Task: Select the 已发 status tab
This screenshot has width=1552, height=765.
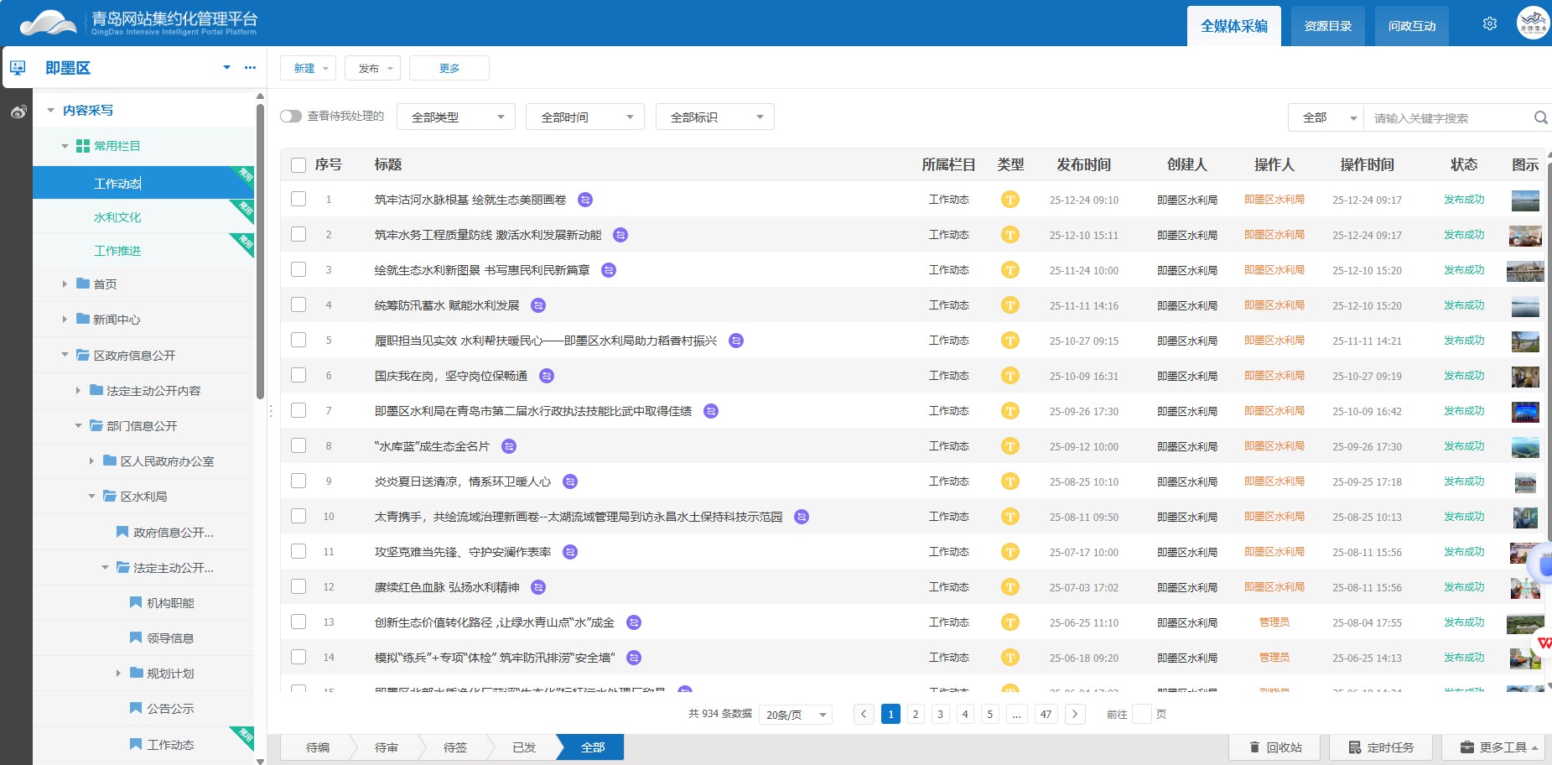Action: click(x=523, y=747)
